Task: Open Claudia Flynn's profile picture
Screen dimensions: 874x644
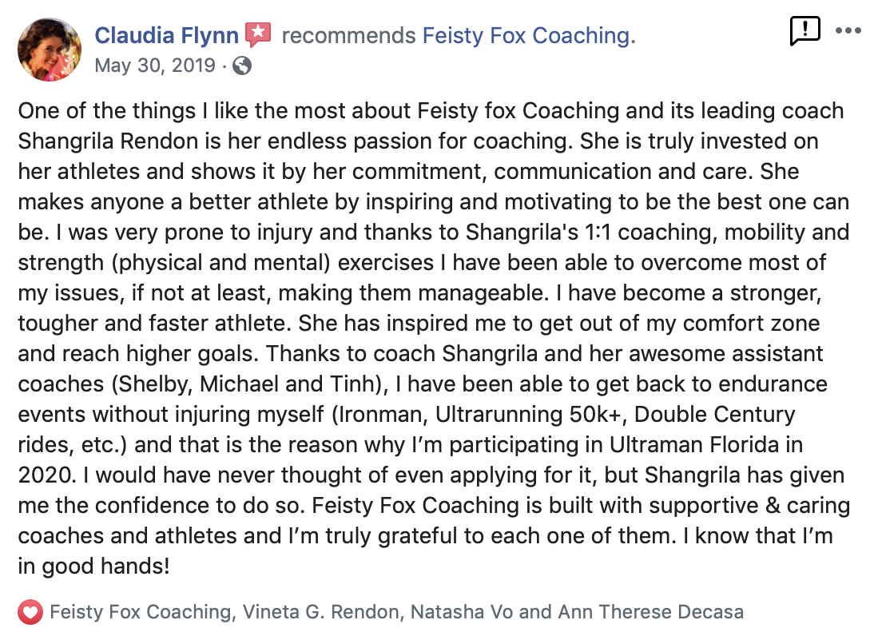Action: (49, 50)
